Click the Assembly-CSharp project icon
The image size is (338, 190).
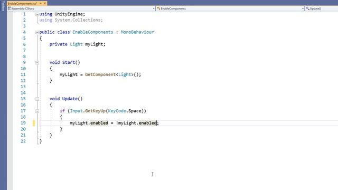(10, 8)
